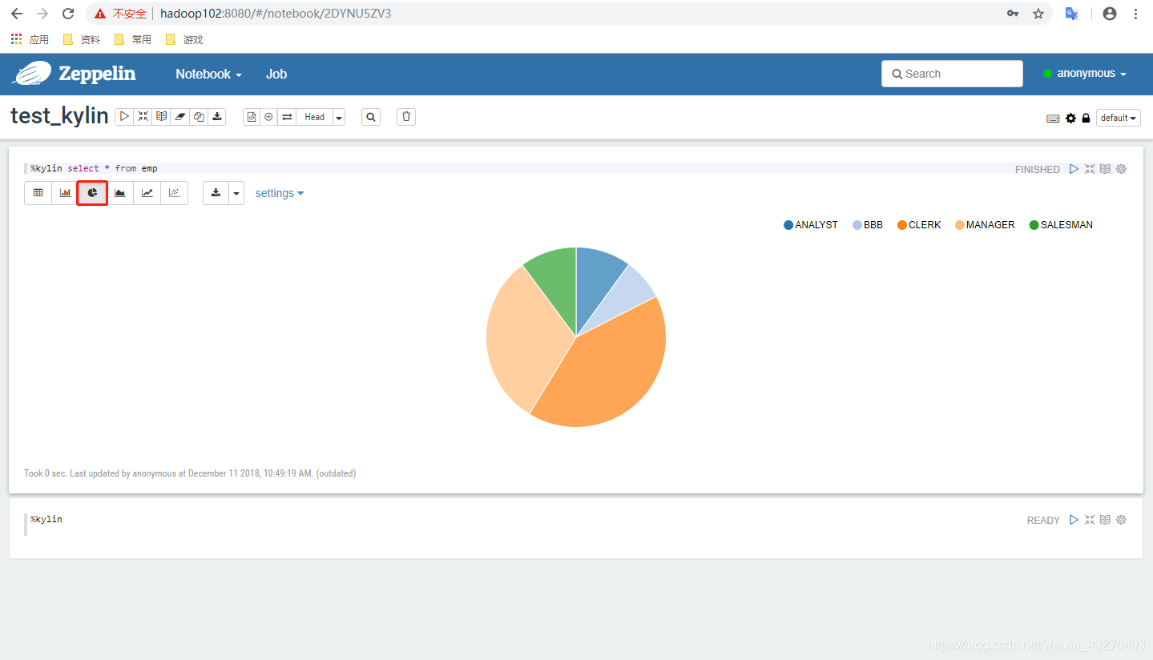Toggle output of the FINISHED paragraph
Viewport: 1153px width, 660px height.
(1105, 169)
